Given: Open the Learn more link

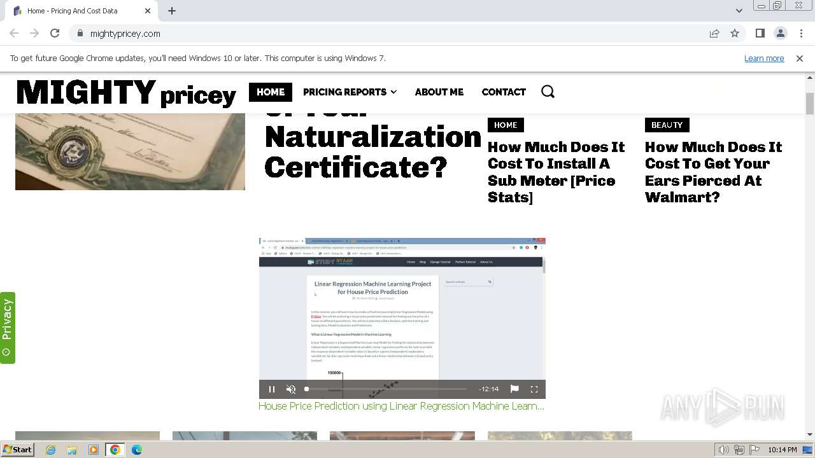Looking at the screenshot, I should [764, 58].
